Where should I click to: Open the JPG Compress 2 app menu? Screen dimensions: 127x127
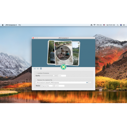tap(11, 25)
